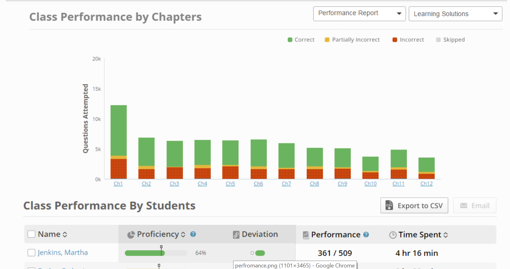Toggle the Skipped legend series
The width and height of the screenshot is (510, 269).
point(450,40)
